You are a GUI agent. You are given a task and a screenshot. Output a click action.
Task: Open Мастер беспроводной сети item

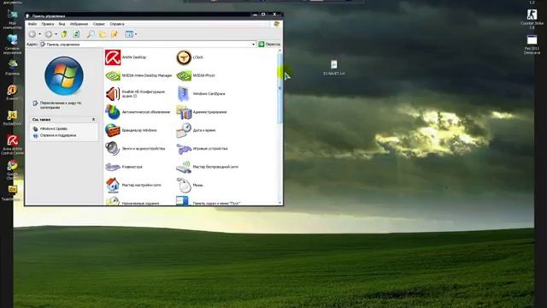(207, 167)
